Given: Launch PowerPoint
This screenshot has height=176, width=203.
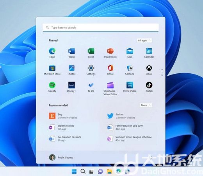Looking at the screenshot, I should (x=110, y=53).
